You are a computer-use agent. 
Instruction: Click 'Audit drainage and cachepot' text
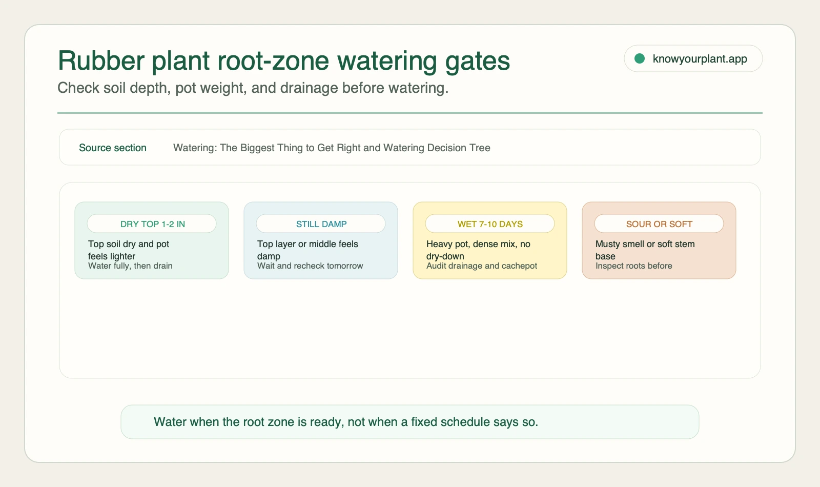[x=482, y=266]
